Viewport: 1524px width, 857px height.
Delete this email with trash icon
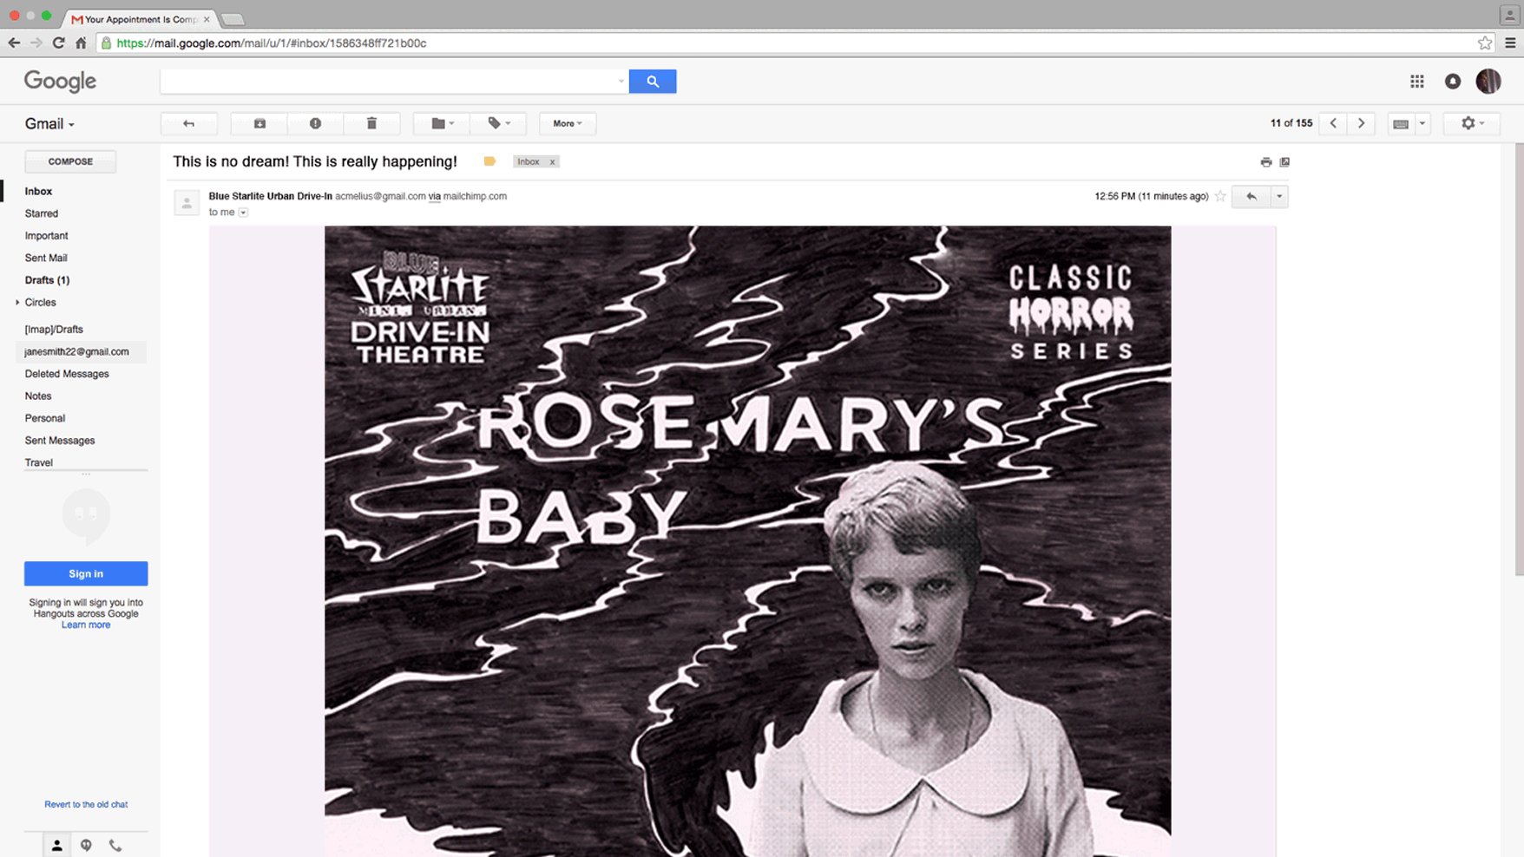click(x=371, y=123)
